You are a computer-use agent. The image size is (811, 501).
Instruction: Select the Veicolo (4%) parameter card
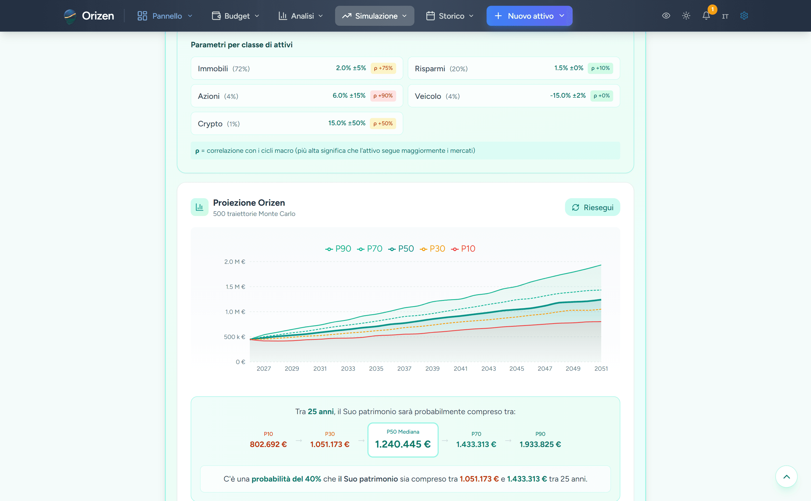[514, 96]
